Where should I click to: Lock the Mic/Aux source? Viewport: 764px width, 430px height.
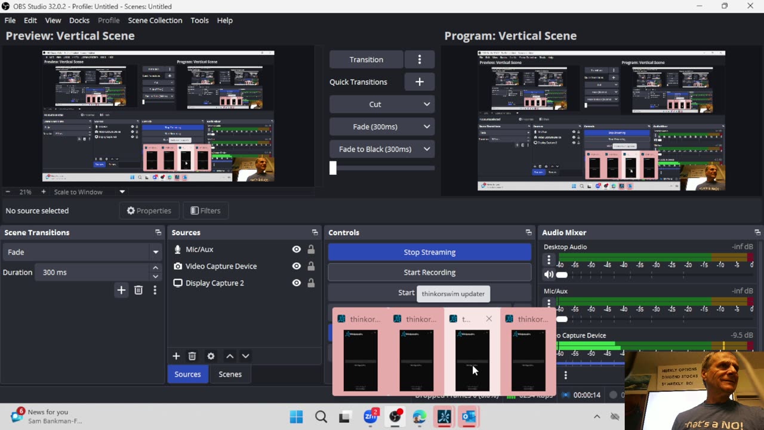[311, 250]
